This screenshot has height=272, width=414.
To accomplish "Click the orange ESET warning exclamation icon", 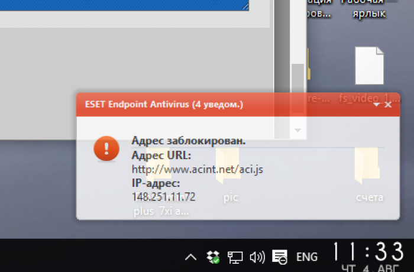I will click(x=106, y=148).
